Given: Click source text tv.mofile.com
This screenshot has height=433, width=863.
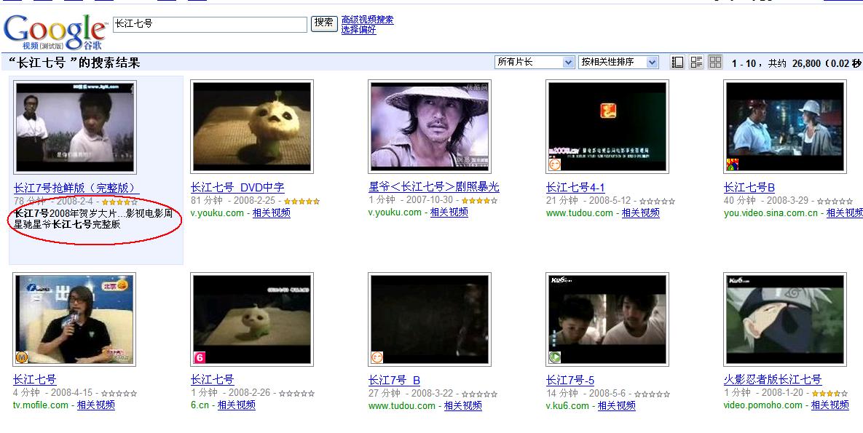Looking at the screenshot, I should [x=41, y=405].
